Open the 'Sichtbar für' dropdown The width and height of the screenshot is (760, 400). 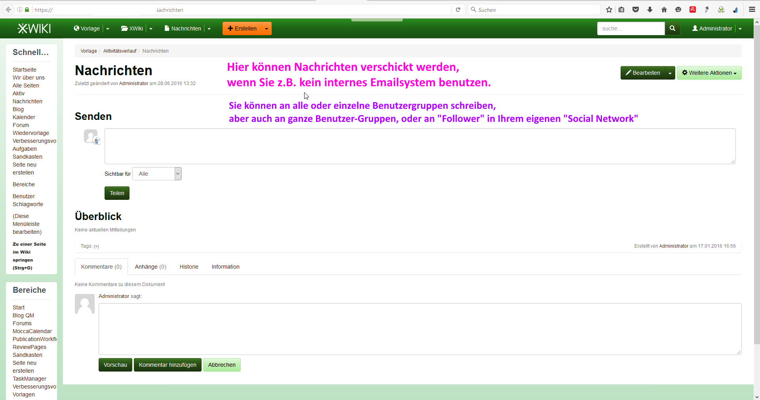pos(157,174)
